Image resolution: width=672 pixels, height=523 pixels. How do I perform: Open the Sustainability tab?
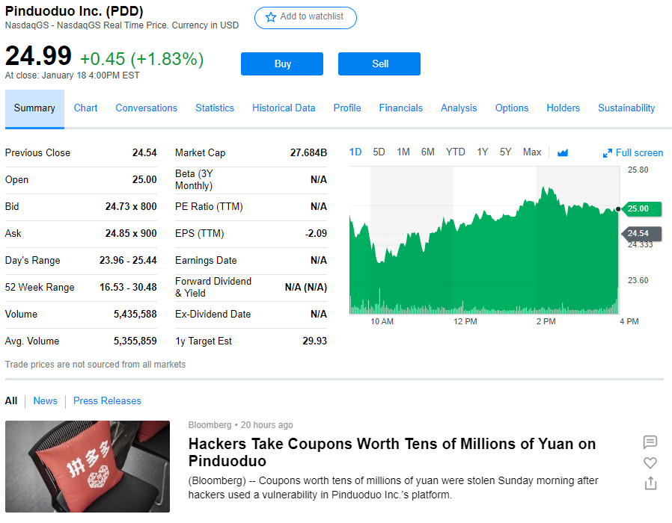coord(626,108)
